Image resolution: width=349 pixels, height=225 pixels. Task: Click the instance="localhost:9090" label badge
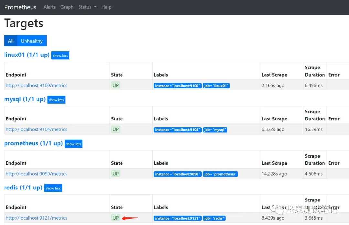tap(178, 174)
